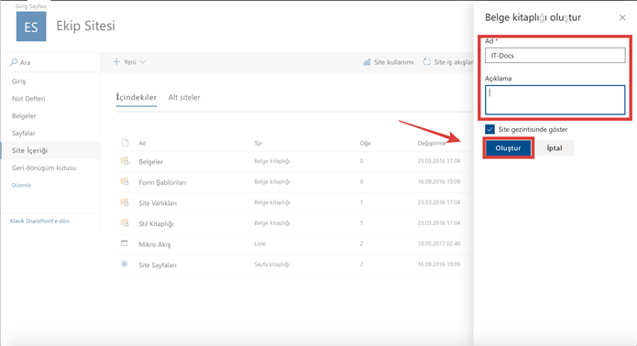
Task: Sort by the Ad column header
Action: (142, 143)
